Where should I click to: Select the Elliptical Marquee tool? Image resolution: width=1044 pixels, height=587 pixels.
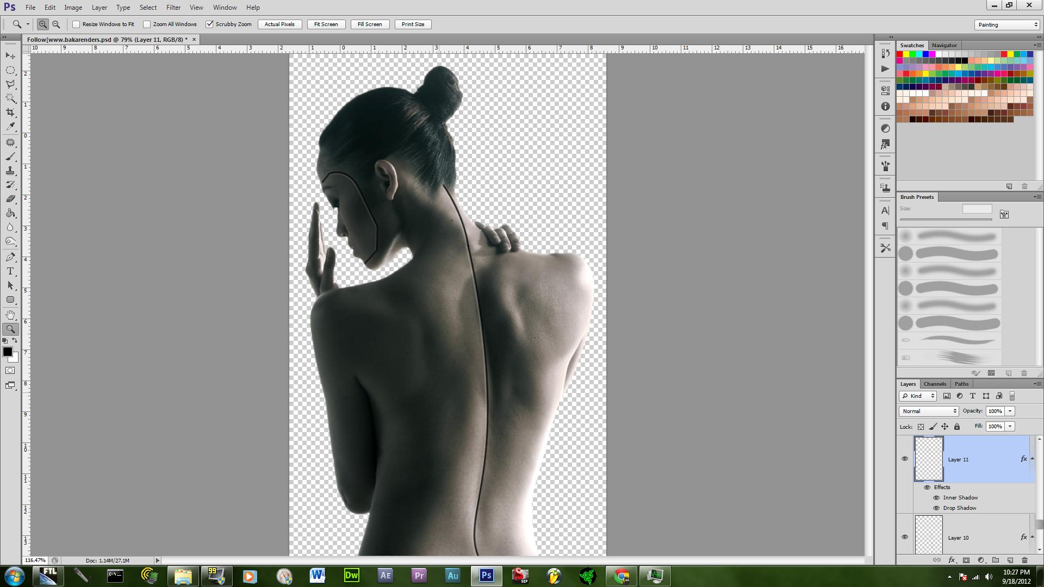10,70
